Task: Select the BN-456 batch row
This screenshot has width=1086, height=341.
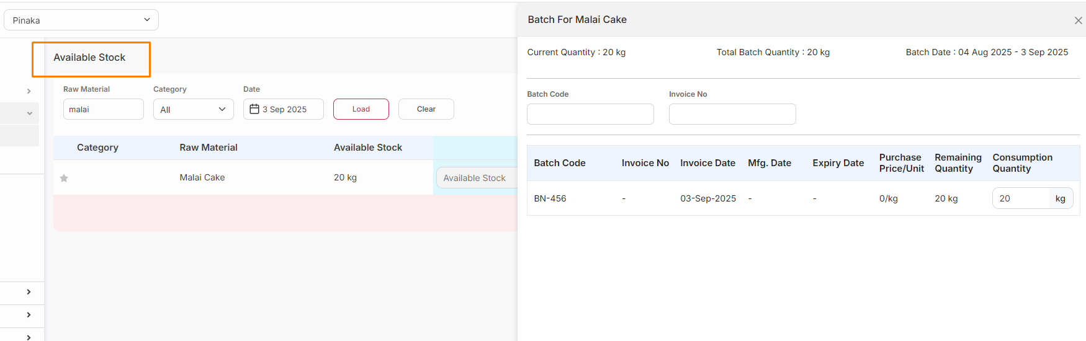Action: (550, 198)
